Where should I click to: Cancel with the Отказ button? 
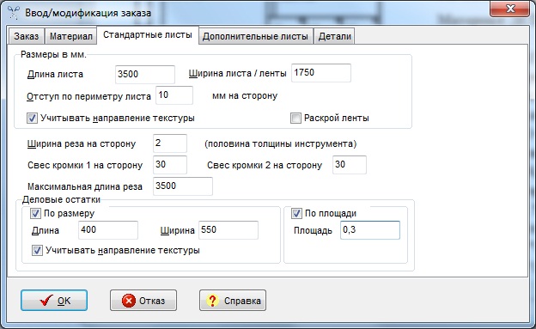pyautogui.click(x=143, y=301)
